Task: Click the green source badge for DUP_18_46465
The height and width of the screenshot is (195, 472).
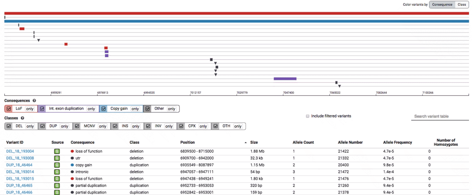Action: click(57, 185)
